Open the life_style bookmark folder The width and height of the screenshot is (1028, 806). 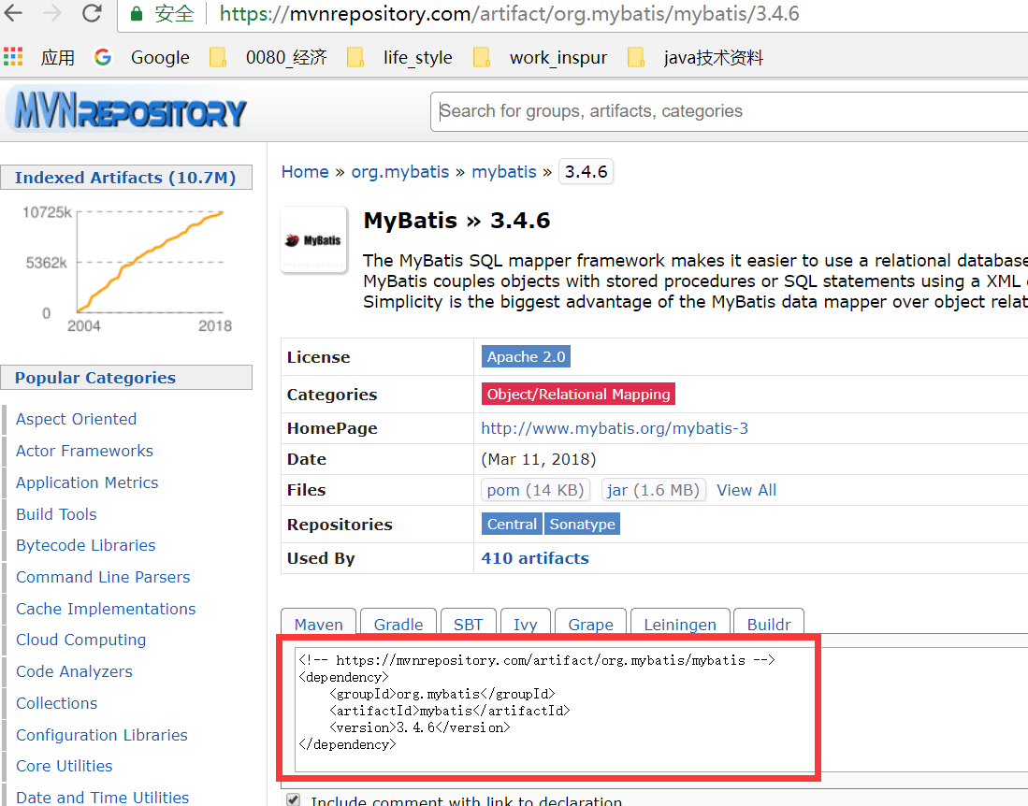(399, 58)
